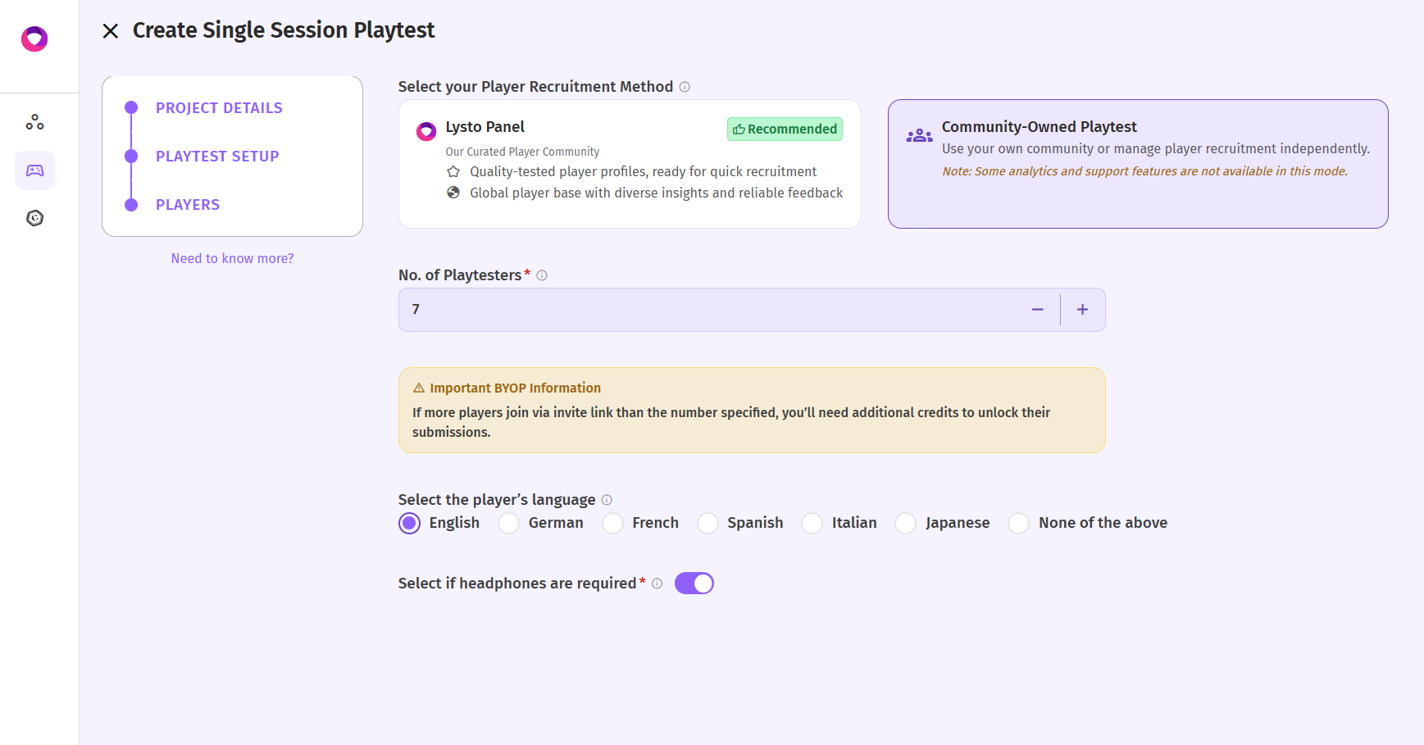Select Japanese as player language
Screen dimensions: 1424x745
[906, 523]
